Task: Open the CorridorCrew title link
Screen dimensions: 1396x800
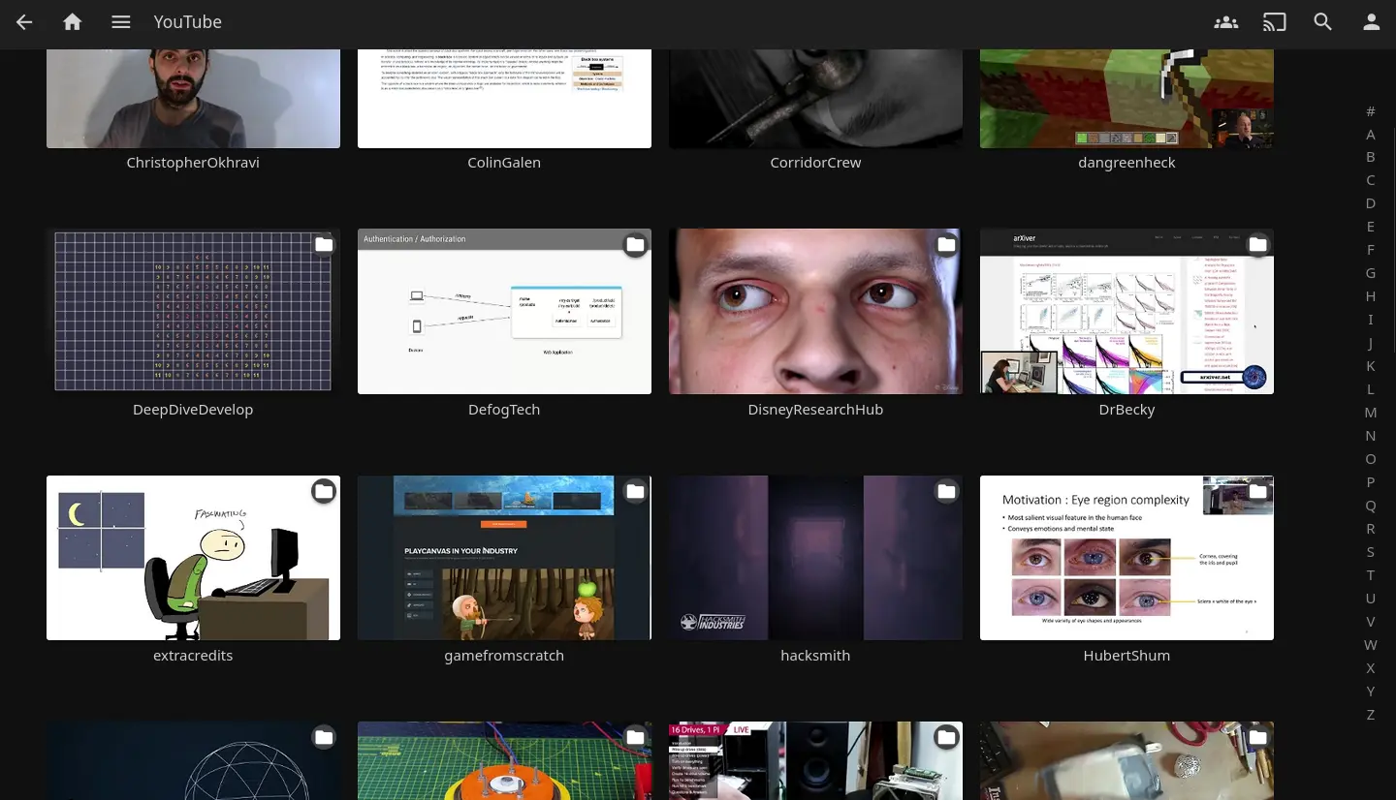Action: tap(815, 163)
